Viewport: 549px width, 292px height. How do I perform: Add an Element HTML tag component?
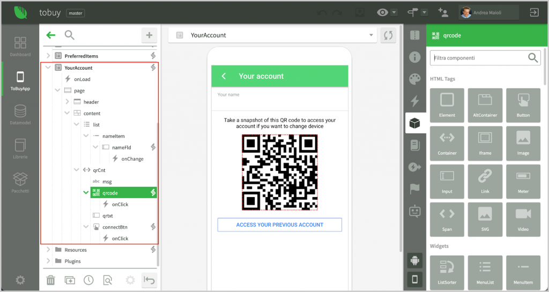point(447,105)
